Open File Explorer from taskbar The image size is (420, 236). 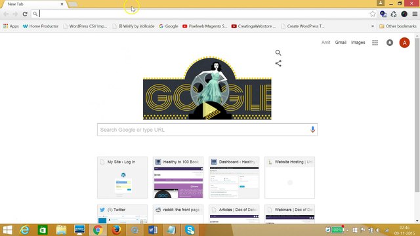pyautogui.click(x=61, y=230)
